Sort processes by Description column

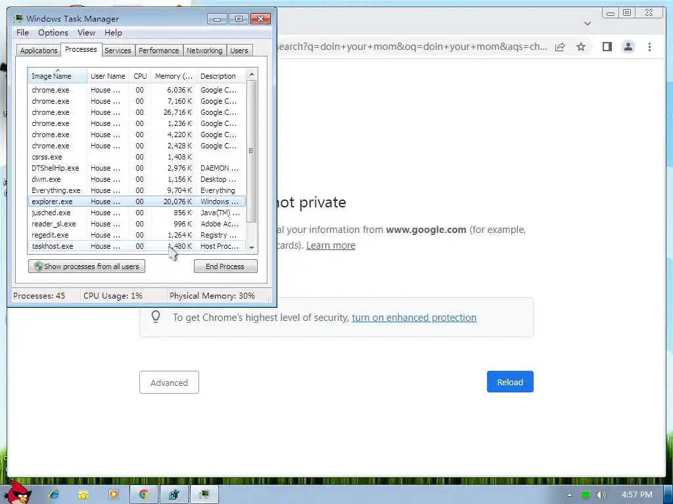221,76
